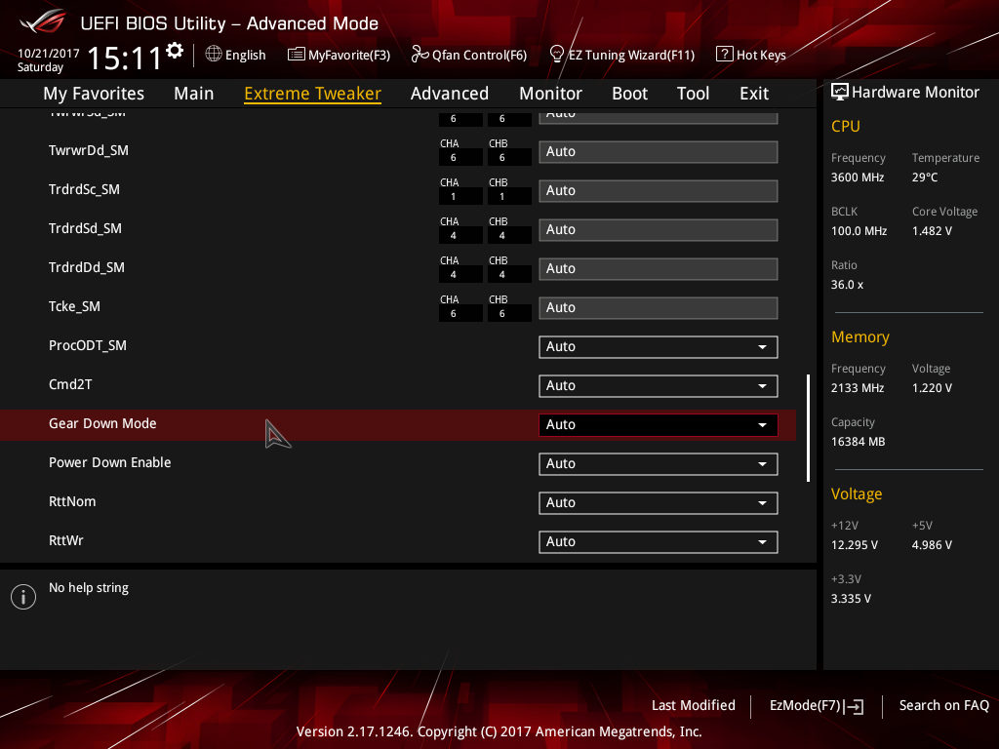The height and width of the screenshot is (749, 999).
Task: Click the memory capacity value 16384 MB
Action: 859,442
